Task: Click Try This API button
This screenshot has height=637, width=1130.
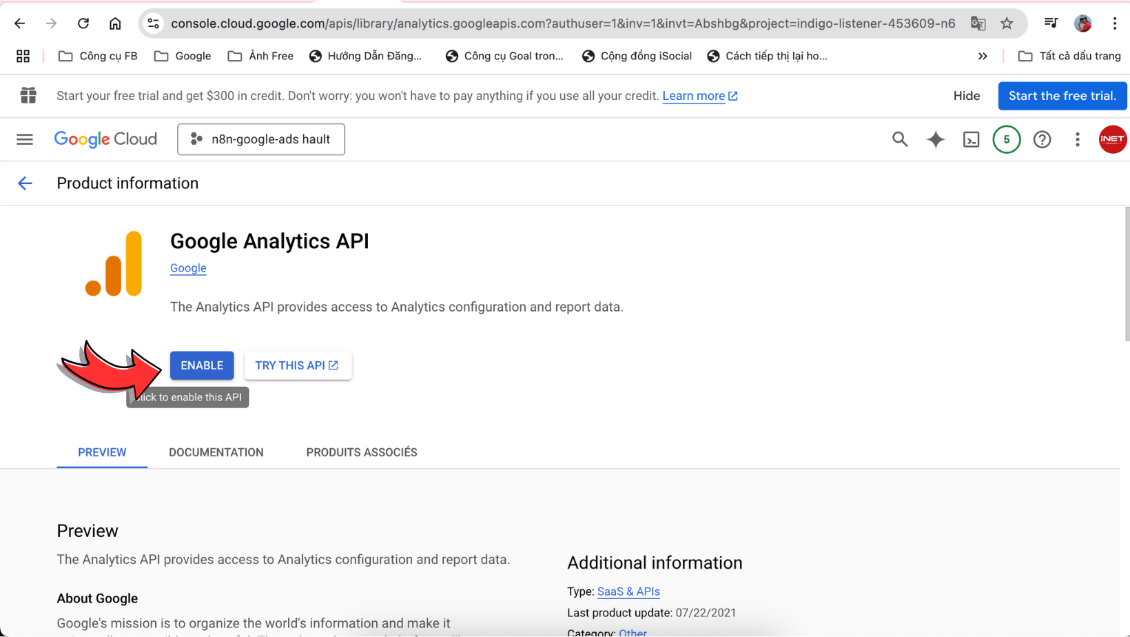Action: click(x=298, y=365)
